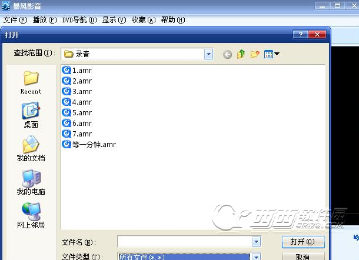Click the 取消 cancel button
The width and height of the screenshot is (359, 260).
303,256
